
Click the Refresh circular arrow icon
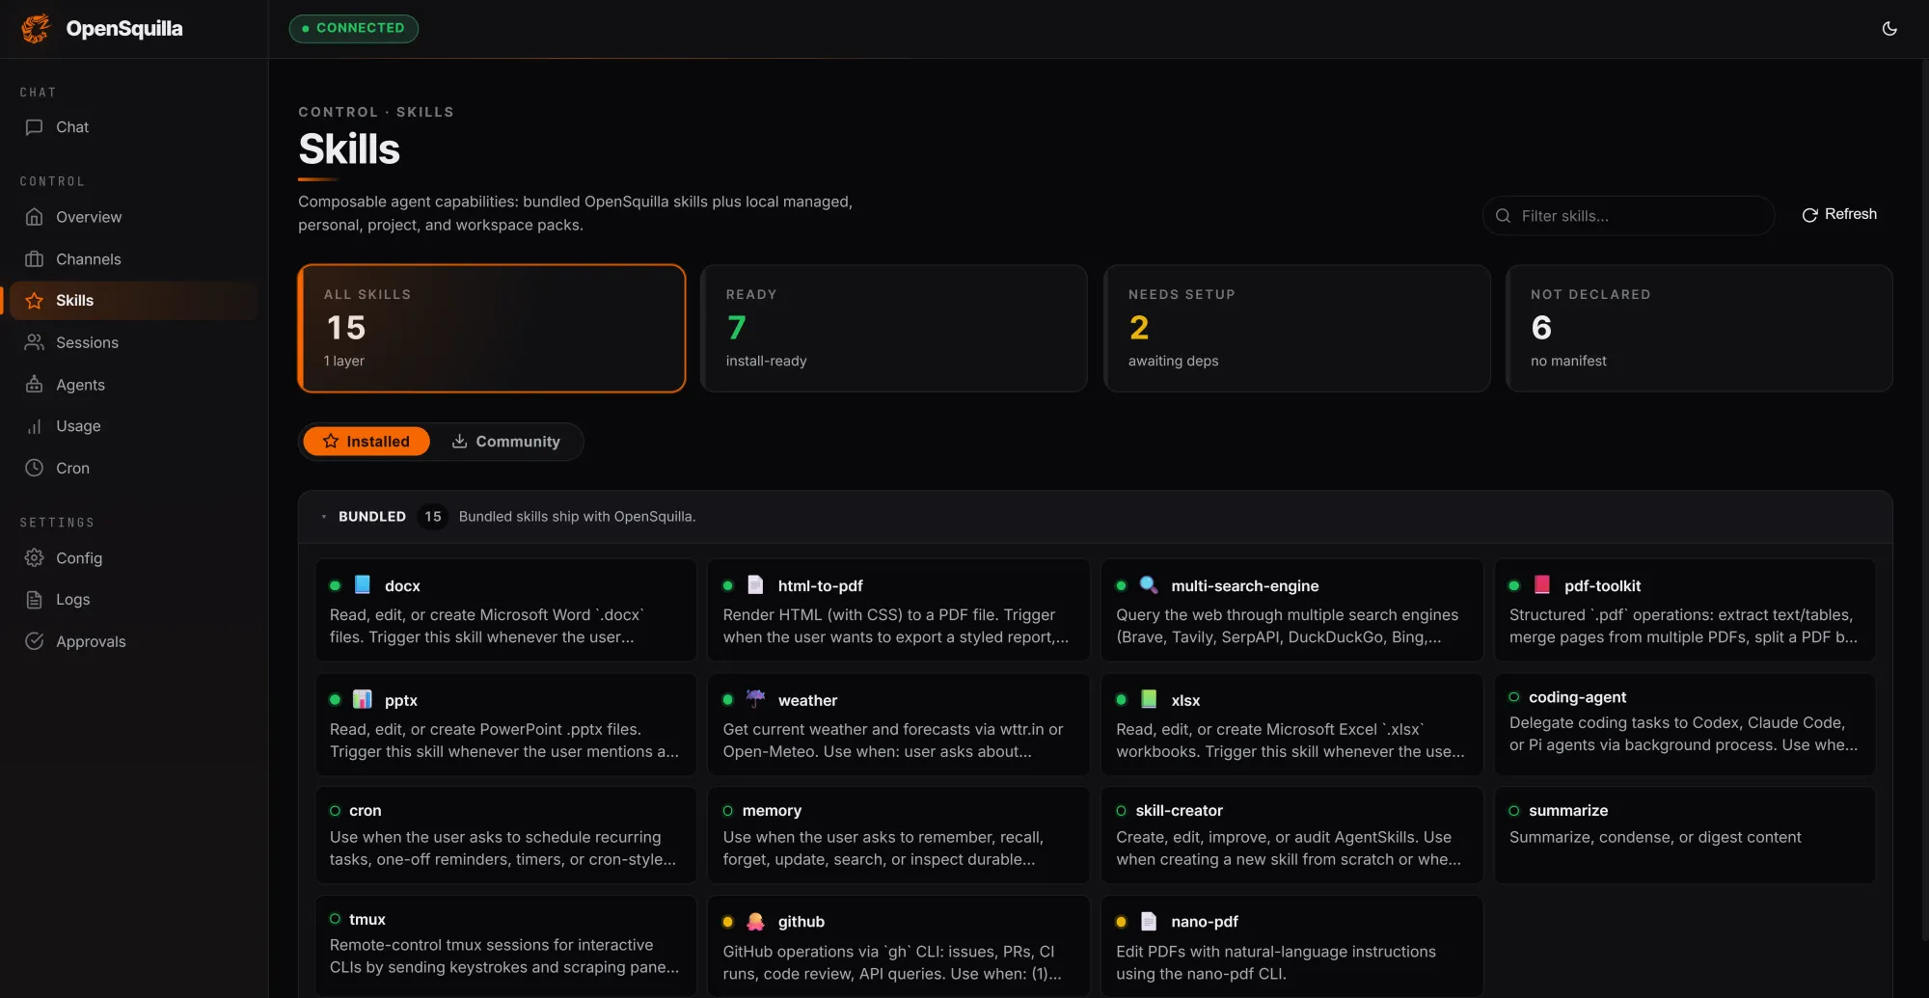coord(1809,215)
